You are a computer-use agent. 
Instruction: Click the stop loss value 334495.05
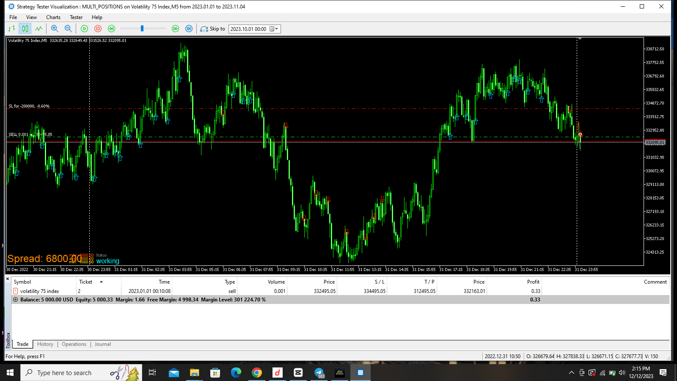pos(374,291)
